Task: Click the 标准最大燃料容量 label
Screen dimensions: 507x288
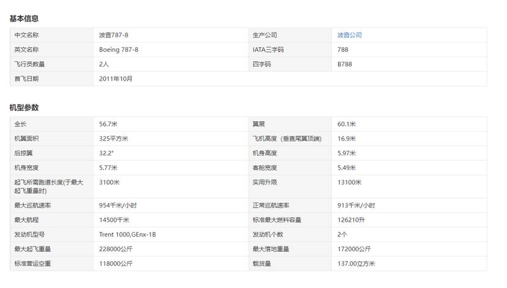Action: 277,220
